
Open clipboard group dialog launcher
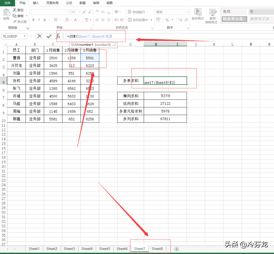(x=27, y=28)
